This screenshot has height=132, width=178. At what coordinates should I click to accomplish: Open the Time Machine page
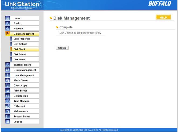[x=25, y=101]
